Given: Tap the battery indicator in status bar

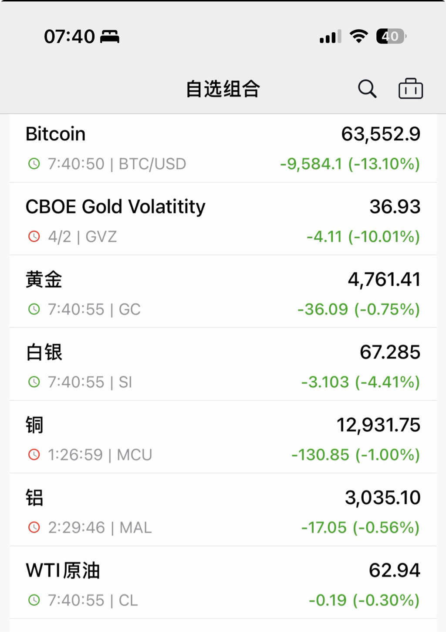Looking at the screenshot, I should click(391, 36).
